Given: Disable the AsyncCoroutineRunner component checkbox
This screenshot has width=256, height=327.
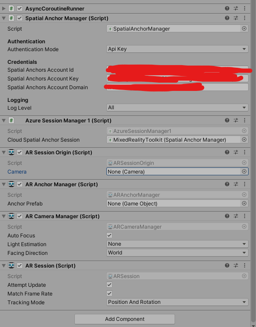Looking at the screenshot, I should tap(20, 8).
